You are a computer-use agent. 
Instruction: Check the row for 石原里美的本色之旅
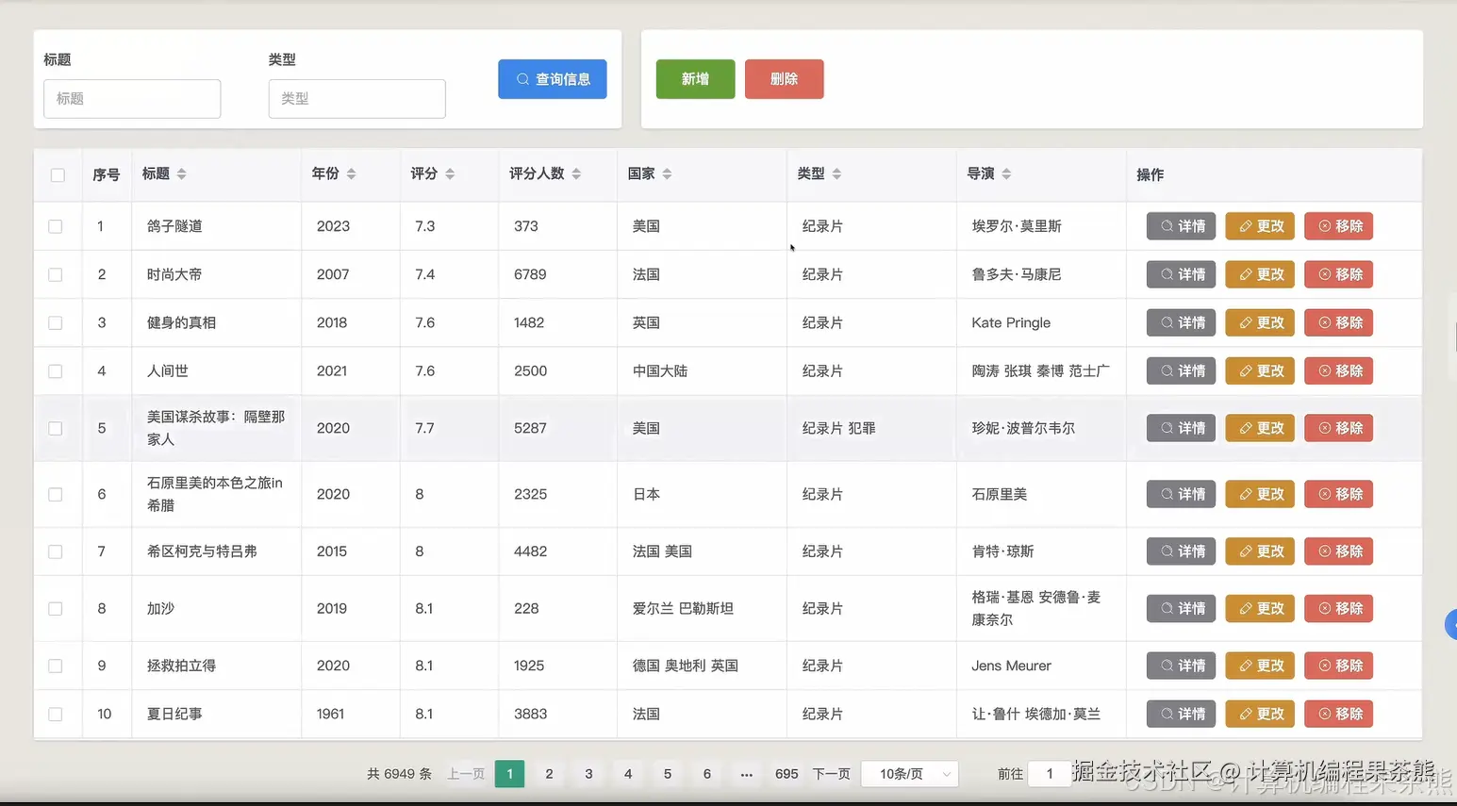click(x=56, y=494)
